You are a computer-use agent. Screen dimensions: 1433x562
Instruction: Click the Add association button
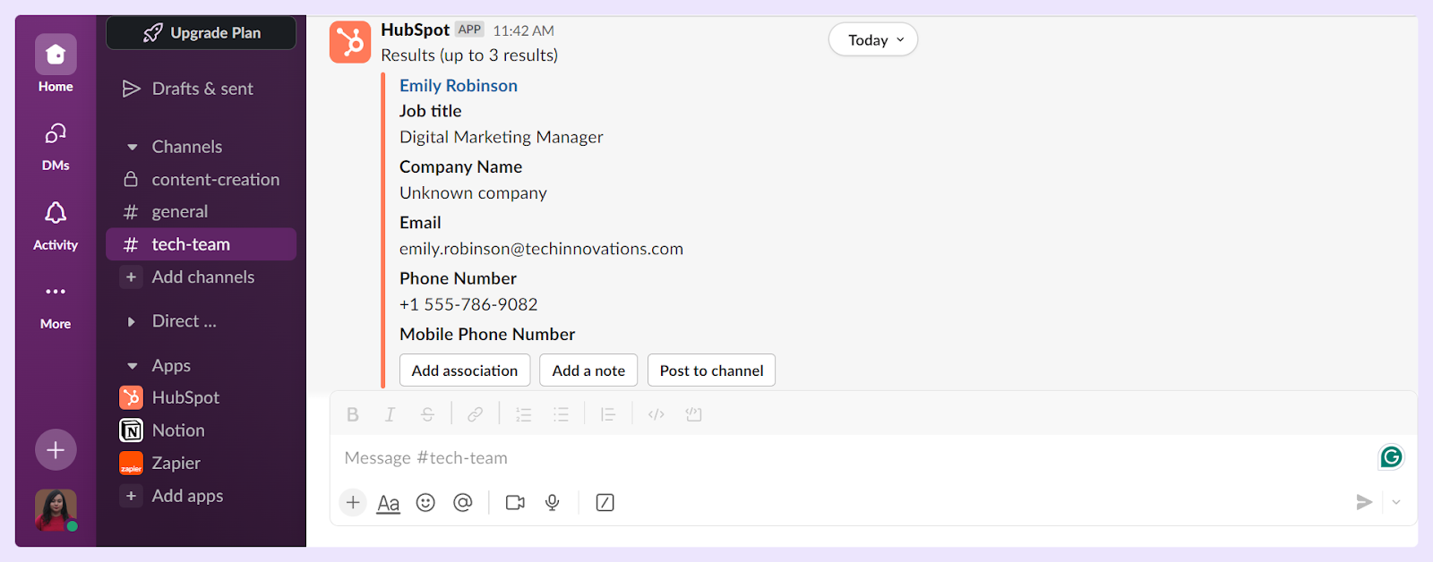click(465, 370)
